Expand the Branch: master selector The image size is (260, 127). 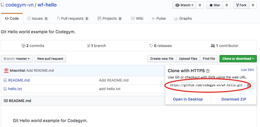click(x=17, y=59)
